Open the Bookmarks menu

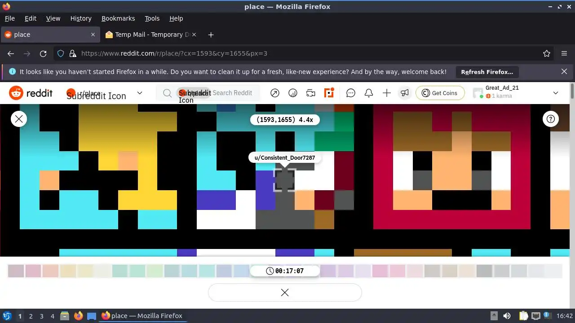(x=118, y=18)
